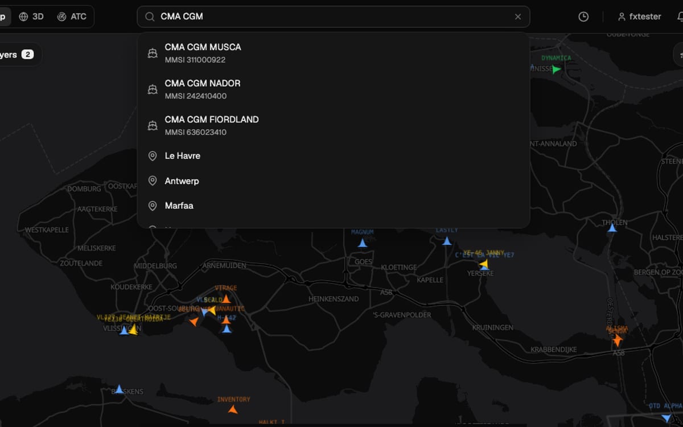The width and height of the screenshot is (683, 427).
Task: Clear the search text with the X
Action: coord(518,17)
